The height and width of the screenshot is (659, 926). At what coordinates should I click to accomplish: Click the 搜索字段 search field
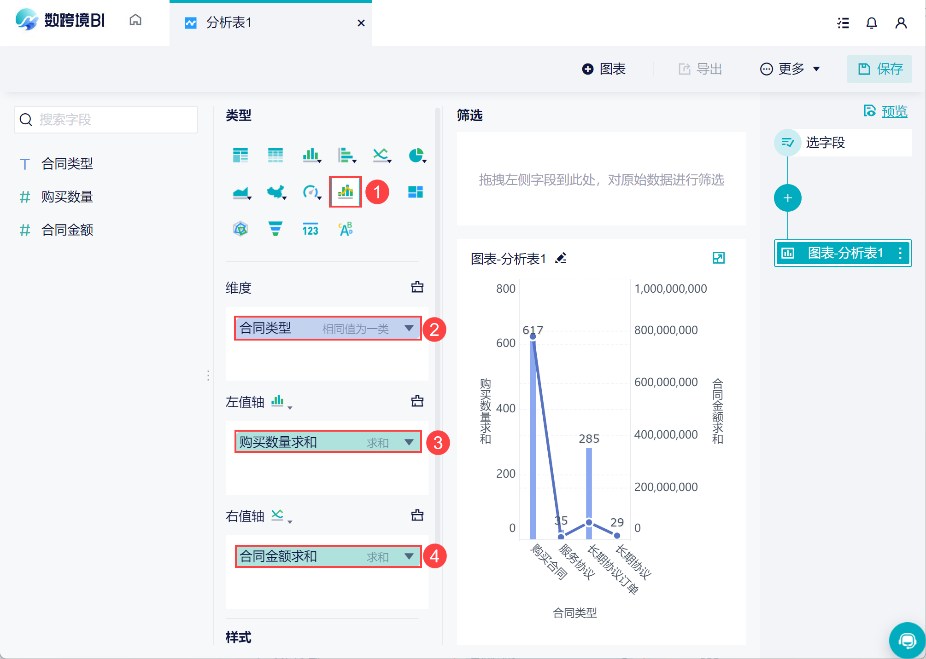click(106, 120)
